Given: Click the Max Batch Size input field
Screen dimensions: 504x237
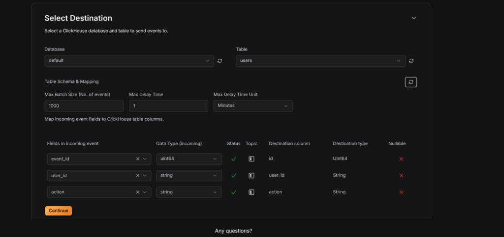Looking at the screenshot, I should point(84,105).
